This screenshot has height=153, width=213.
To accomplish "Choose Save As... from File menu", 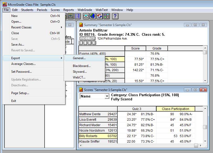I will (x=34, y=45).
